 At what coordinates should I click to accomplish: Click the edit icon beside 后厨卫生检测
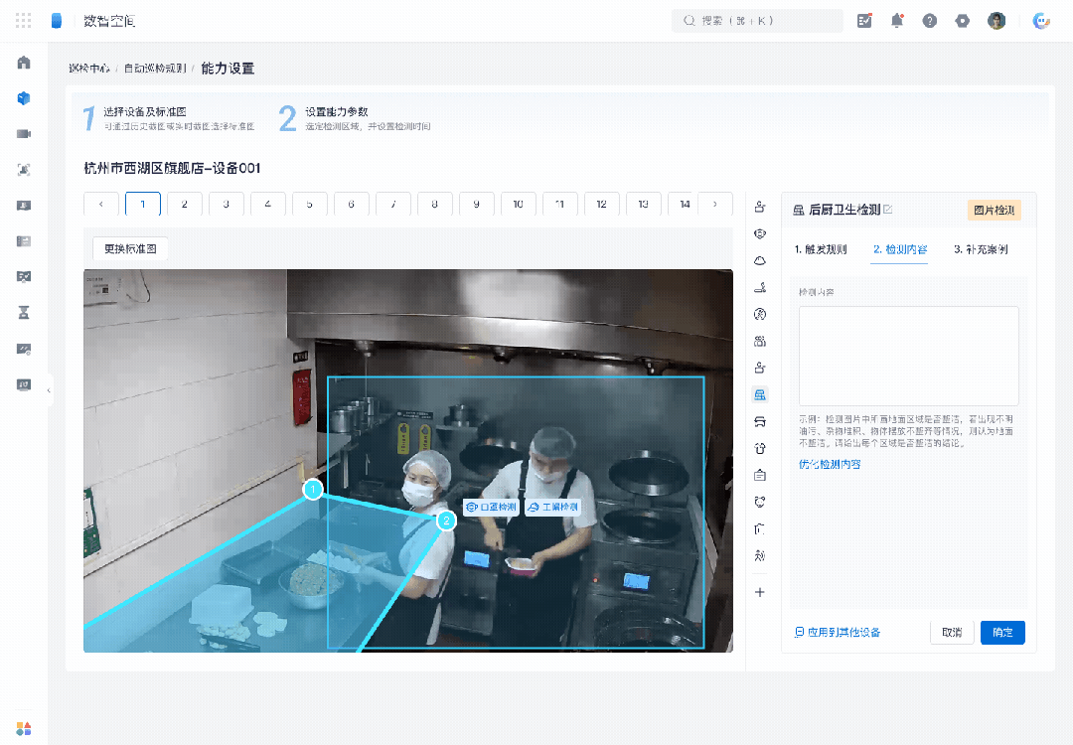coord(887,210)
